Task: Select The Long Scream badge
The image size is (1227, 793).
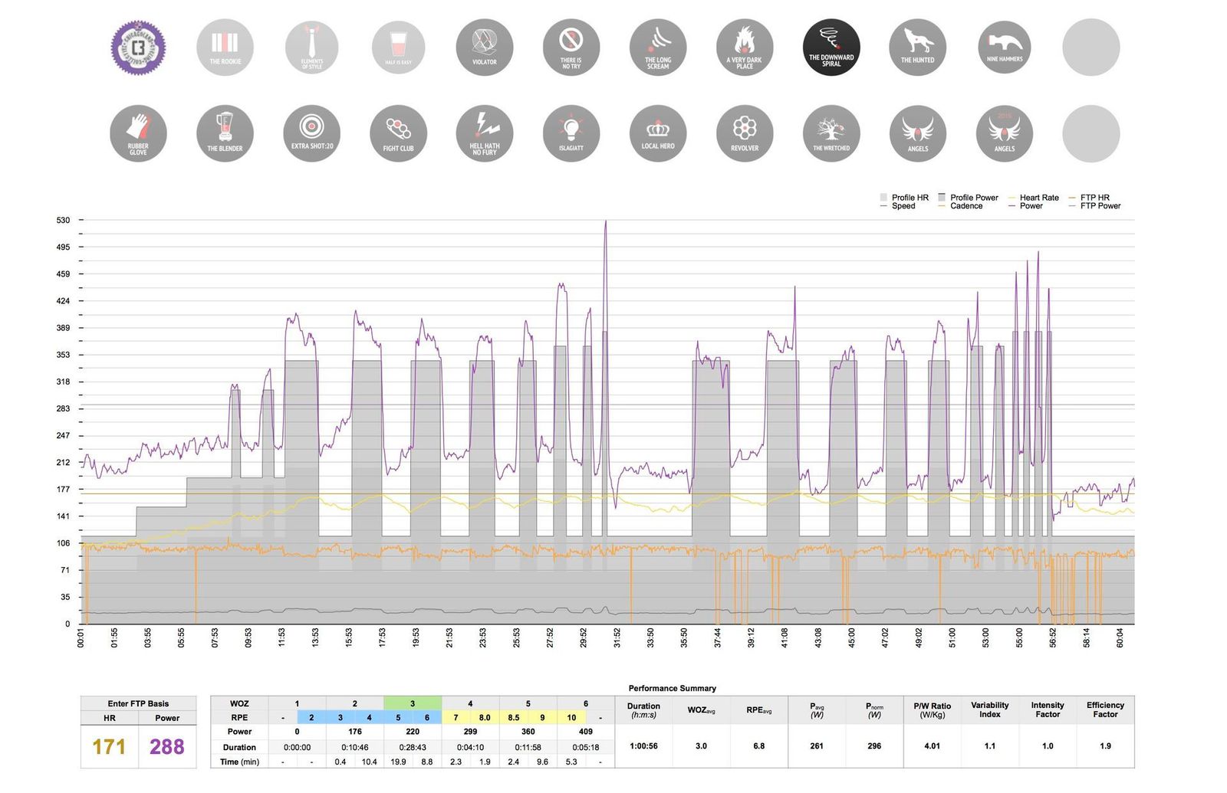Action: (x=658, y=48)
